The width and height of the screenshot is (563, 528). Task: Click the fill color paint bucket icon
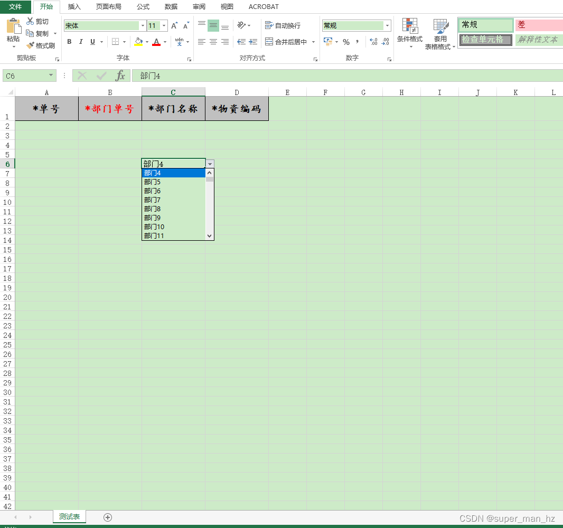[x=138, y=42]
